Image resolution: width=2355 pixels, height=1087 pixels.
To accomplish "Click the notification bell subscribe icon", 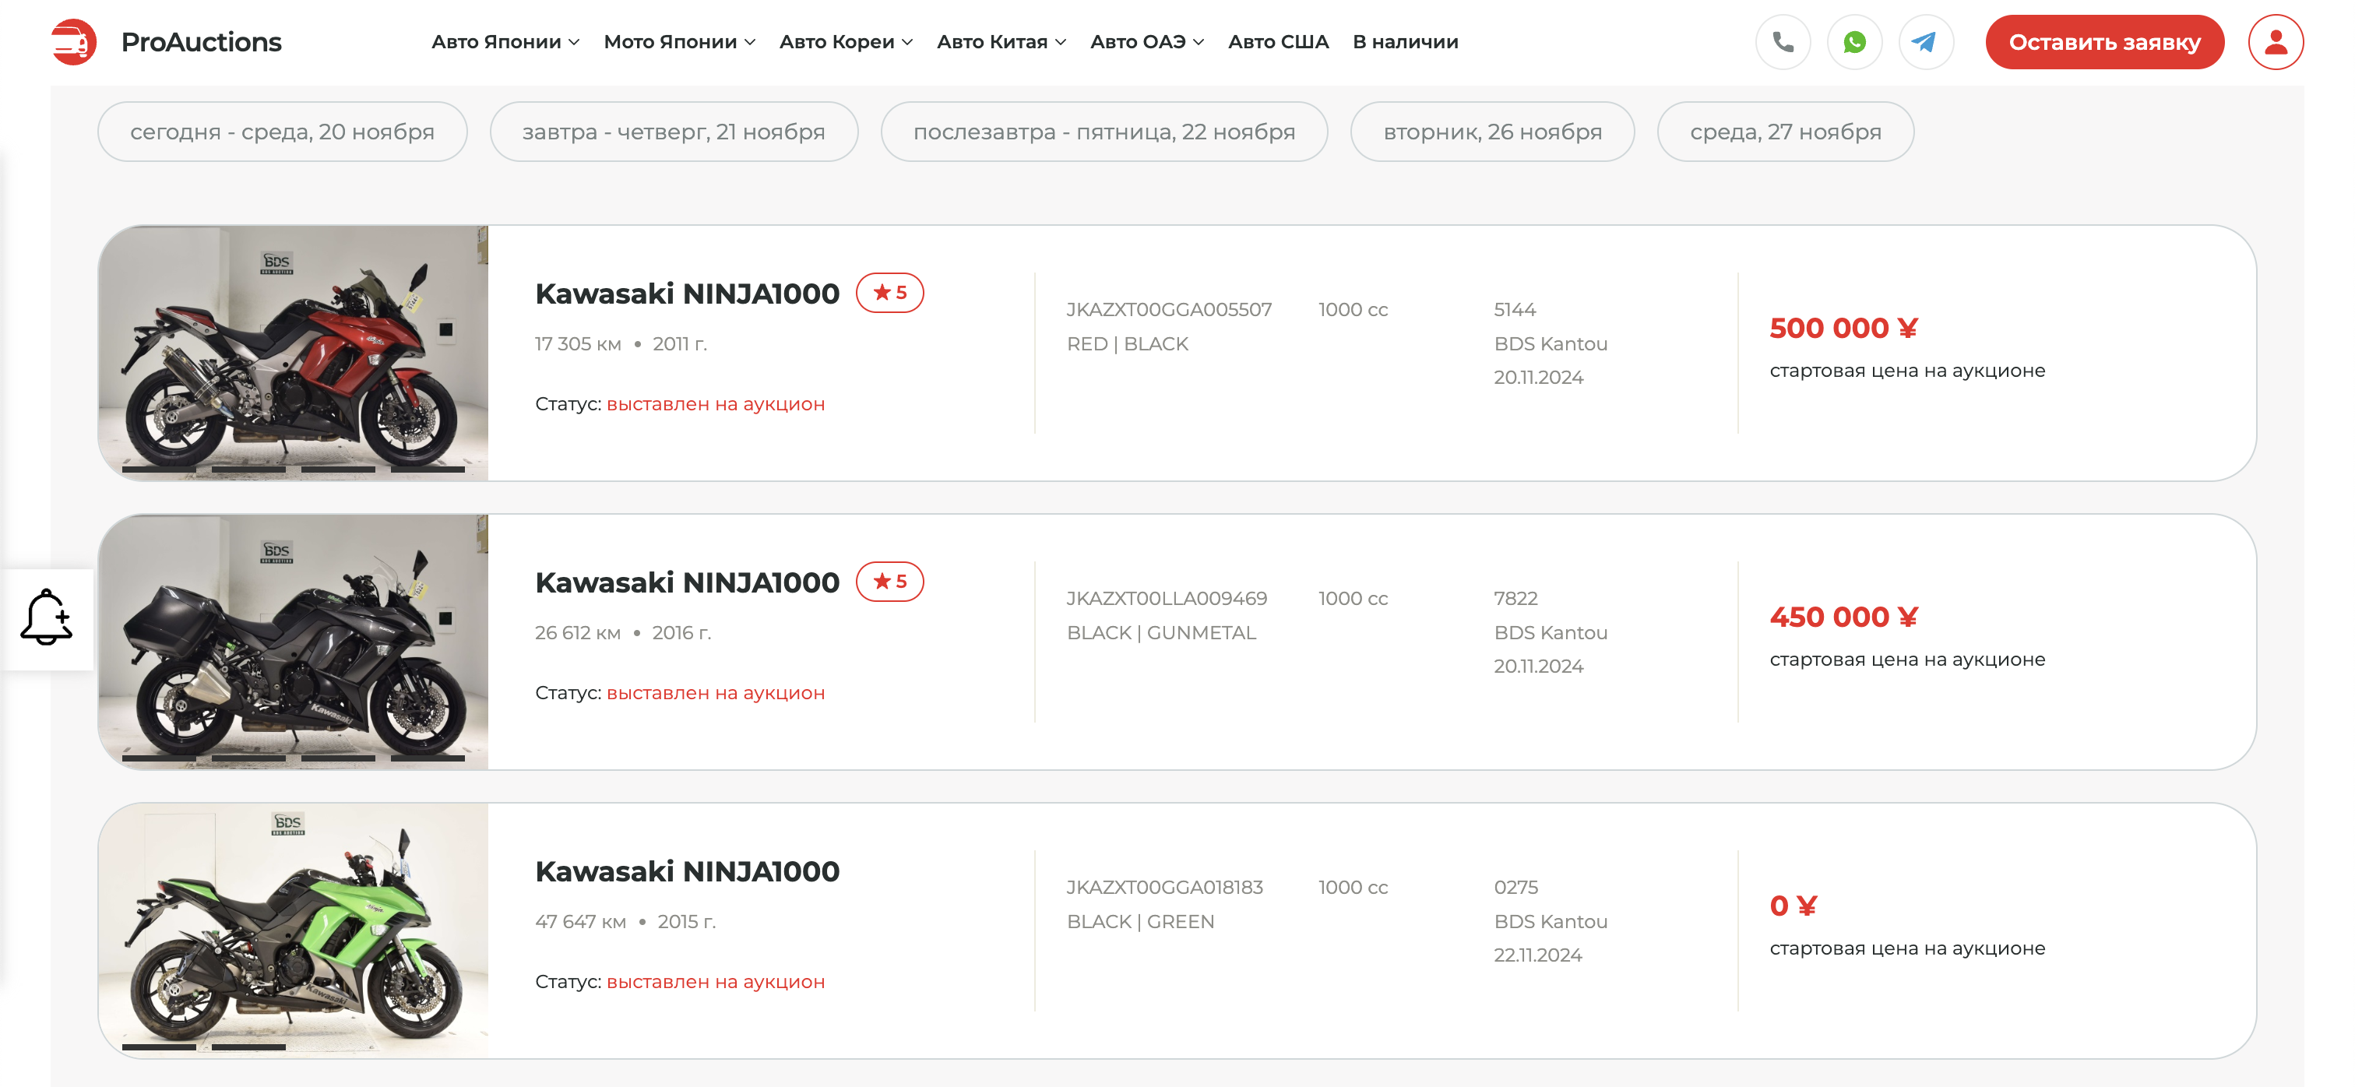I will tap(47, 619).
